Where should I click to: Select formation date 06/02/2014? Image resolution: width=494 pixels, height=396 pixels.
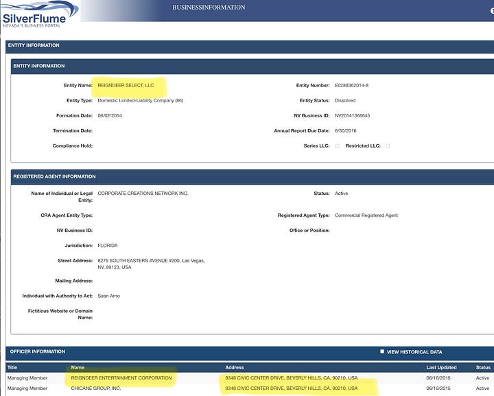point(110,115)
